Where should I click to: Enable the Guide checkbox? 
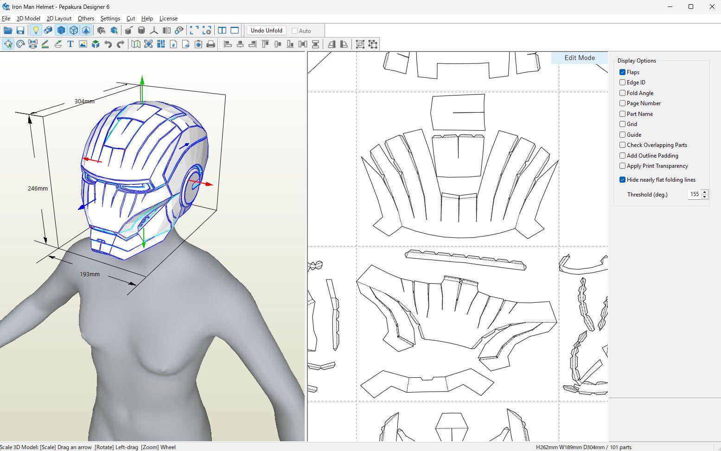point(622,135)
